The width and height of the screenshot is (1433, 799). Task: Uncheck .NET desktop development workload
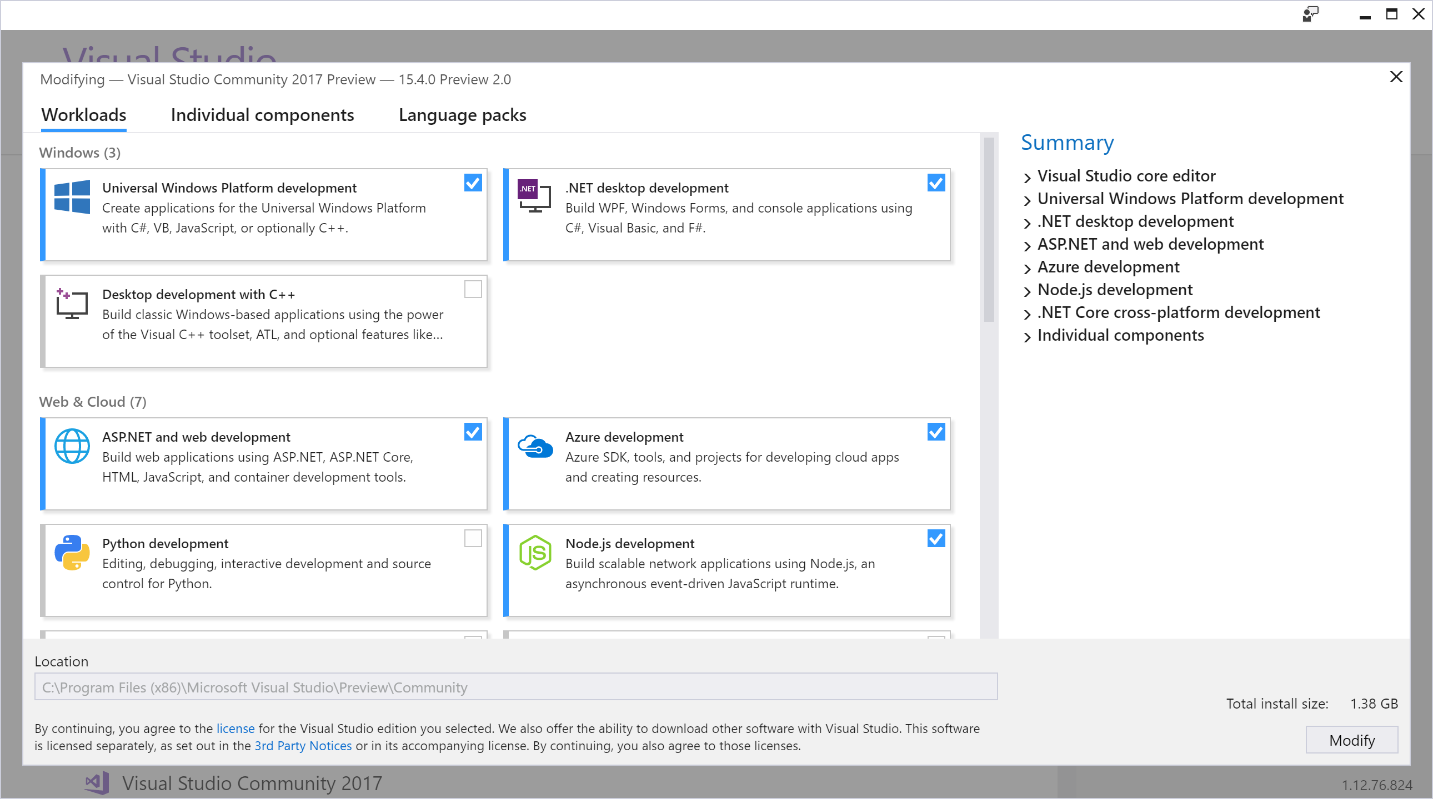pyautogui.click(x=936, y=183)
